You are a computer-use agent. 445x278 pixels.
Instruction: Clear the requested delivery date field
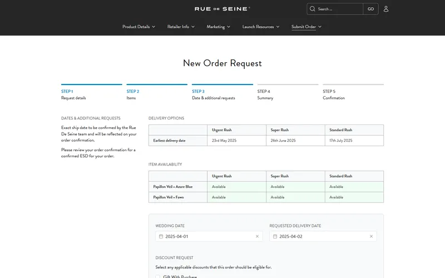pos(371,236)
